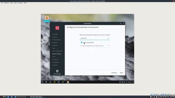Select System Settings step in sidebar
Image resolution: width=175 pixels, height=98 pixels.
click(57, 54)
